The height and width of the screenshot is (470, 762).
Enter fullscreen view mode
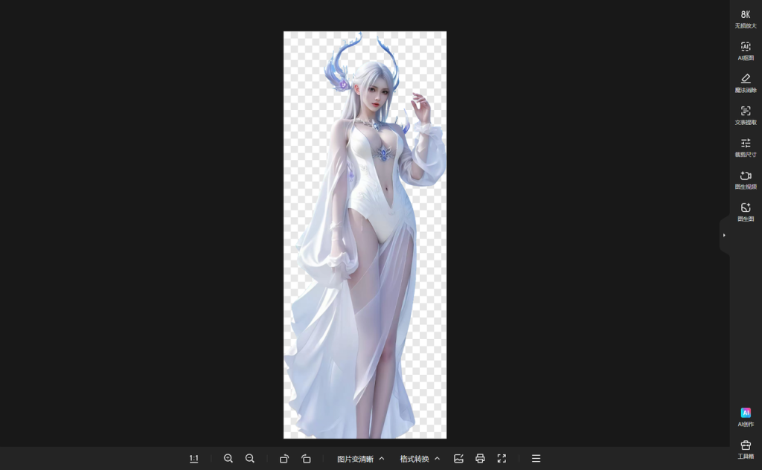pyautogui.click(x=502, y=458)
